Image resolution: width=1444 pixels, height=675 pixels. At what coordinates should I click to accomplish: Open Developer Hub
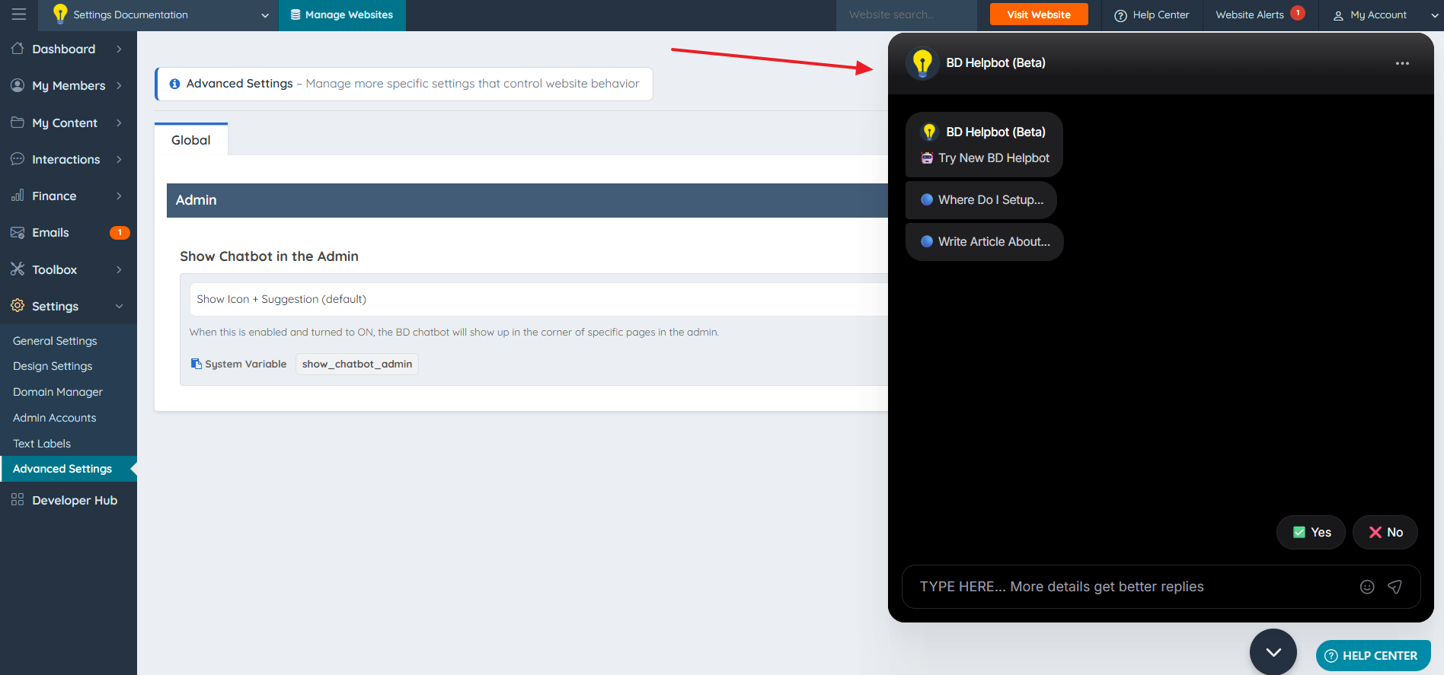click(75, 500)
